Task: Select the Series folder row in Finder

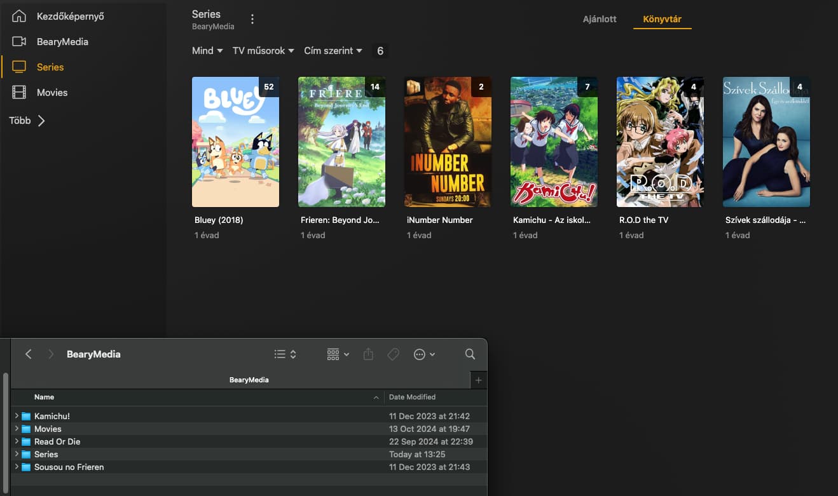Action: click(249, 454)
